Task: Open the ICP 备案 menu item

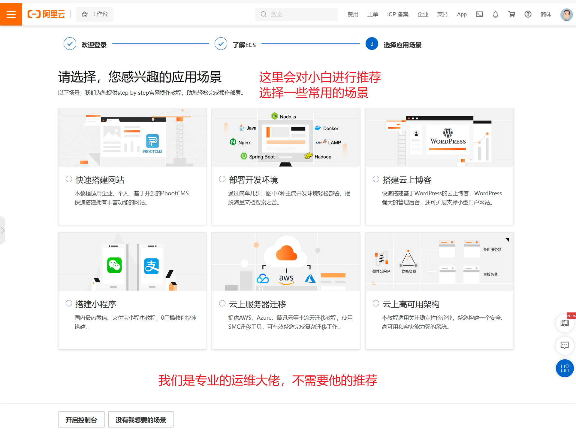Action: pyautogui.click(x=398, y=14)
